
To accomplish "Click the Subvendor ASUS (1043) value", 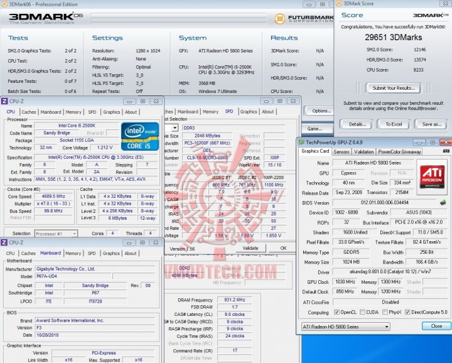I will click(x=419, y=212).
